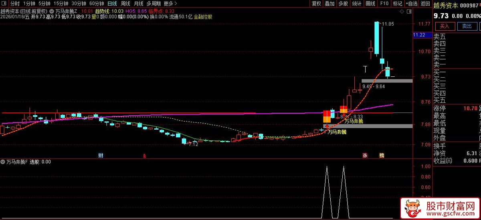The image size is (481, 220).
Task: Select the 1分钟 period tab
Action: point(29,4)
